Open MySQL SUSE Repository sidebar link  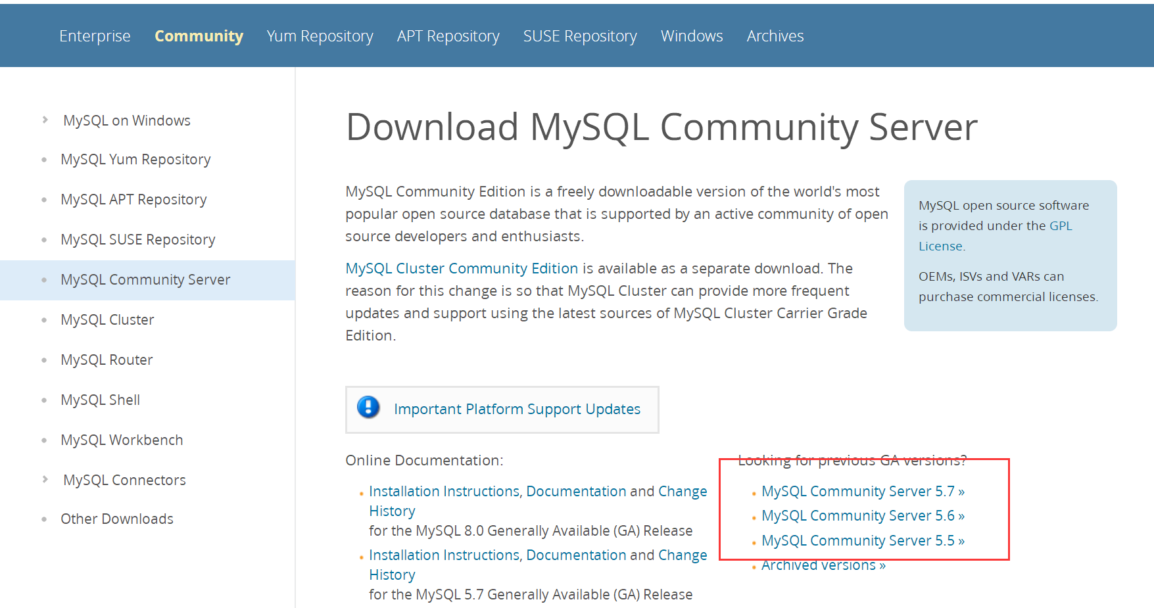point(138,240)
